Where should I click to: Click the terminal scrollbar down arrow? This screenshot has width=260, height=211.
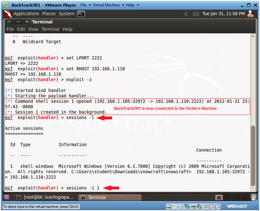click(x=253, y=188)
